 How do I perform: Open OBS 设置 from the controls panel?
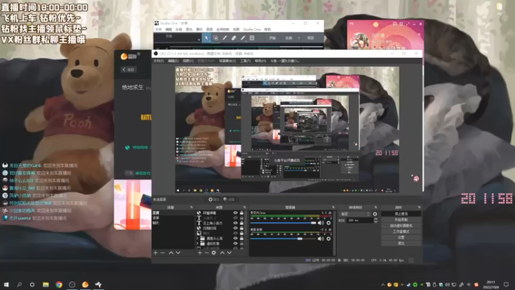click(x=401, y=237)
